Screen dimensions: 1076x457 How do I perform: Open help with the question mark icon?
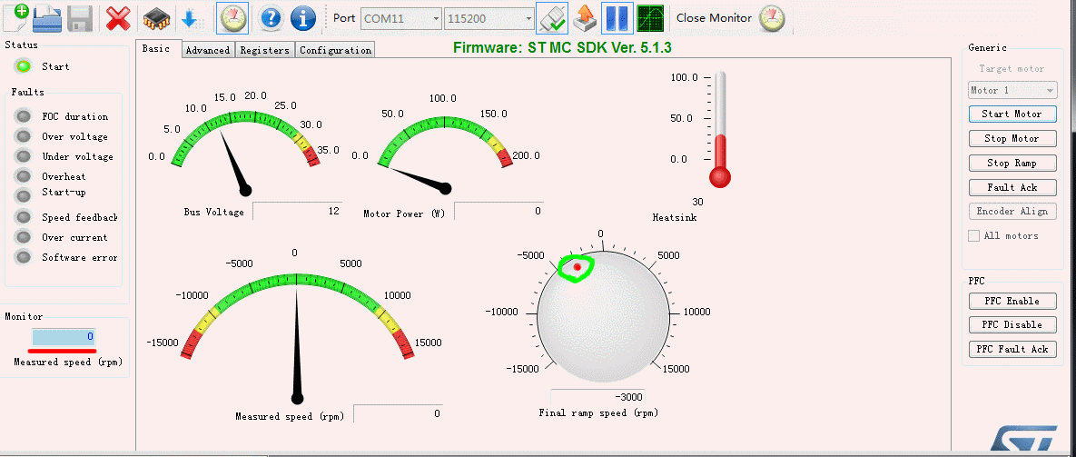tap(271, 18)
